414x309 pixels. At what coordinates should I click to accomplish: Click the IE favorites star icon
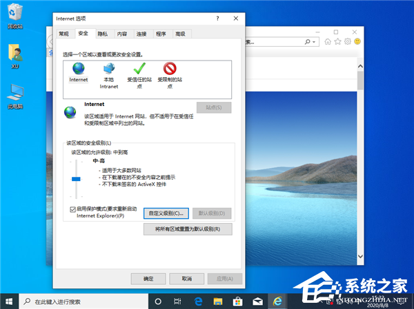[x=337, y=41]
